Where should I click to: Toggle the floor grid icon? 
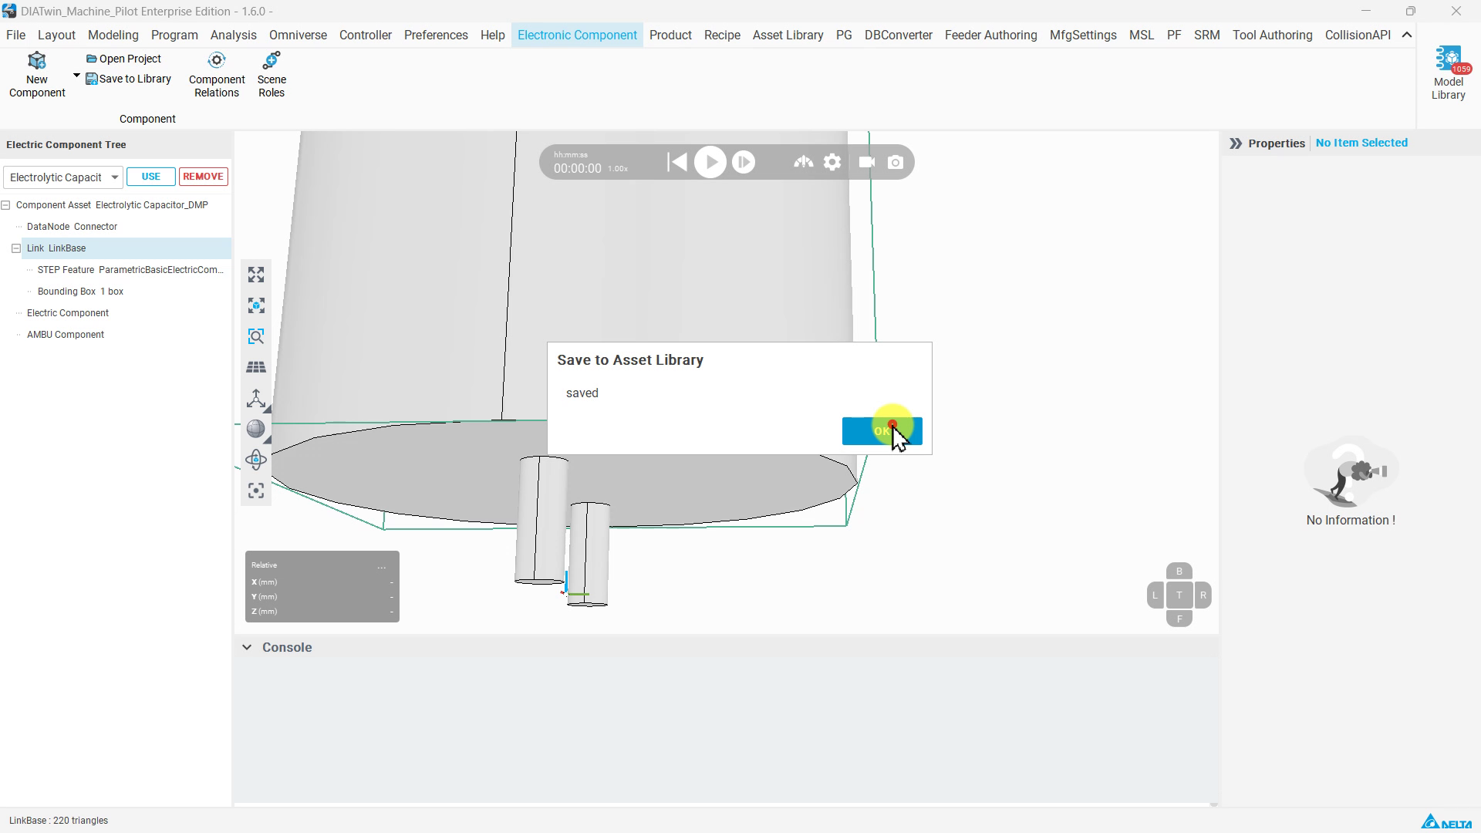click(256, 368)
